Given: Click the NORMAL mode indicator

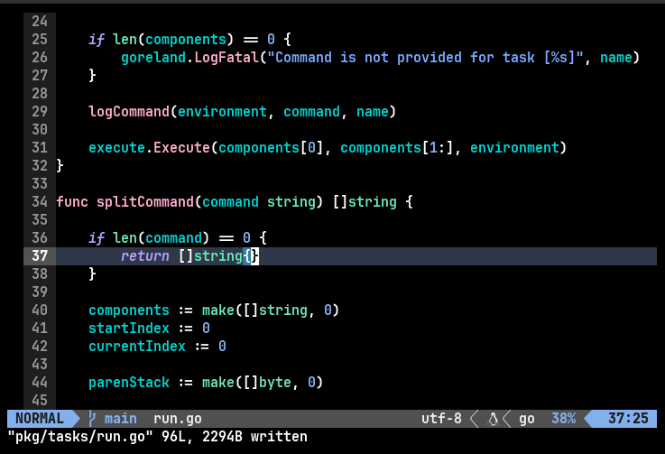Looking at the screenshot, I should click(40, 419).
